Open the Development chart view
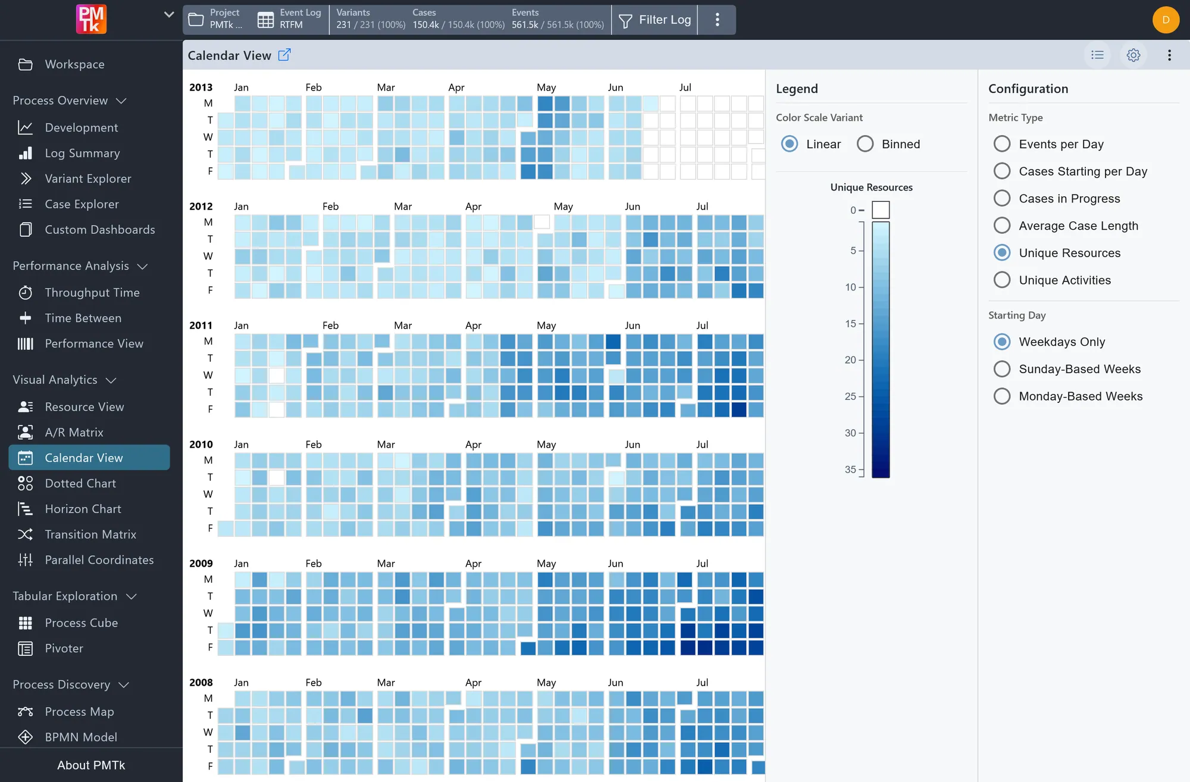The height and width of the screenshot is (782, 1190). (89, 127)
